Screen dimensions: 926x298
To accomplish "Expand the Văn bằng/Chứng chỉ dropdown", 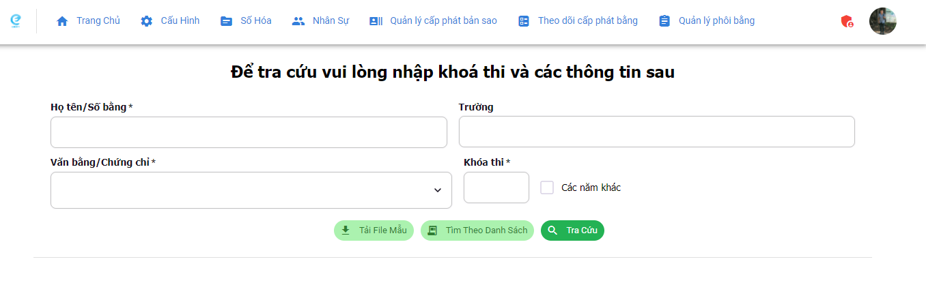I will 438,190.
